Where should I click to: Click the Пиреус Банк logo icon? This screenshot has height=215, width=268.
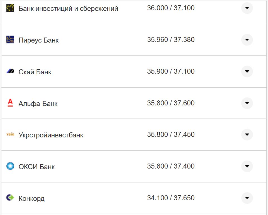click(x=10, y=40)
